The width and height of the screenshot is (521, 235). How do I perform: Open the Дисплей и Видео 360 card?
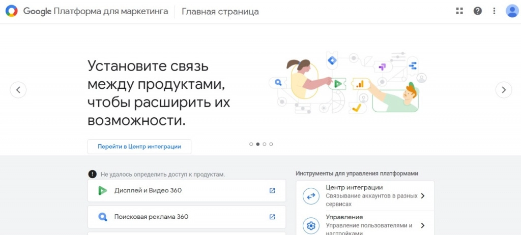click(187, 190)
